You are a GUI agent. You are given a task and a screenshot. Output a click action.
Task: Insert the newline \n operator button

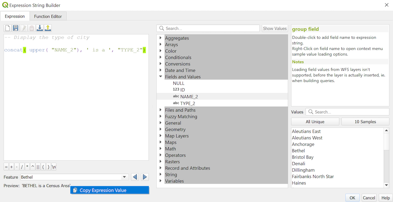pyautogui.click(x=54, y=167)
